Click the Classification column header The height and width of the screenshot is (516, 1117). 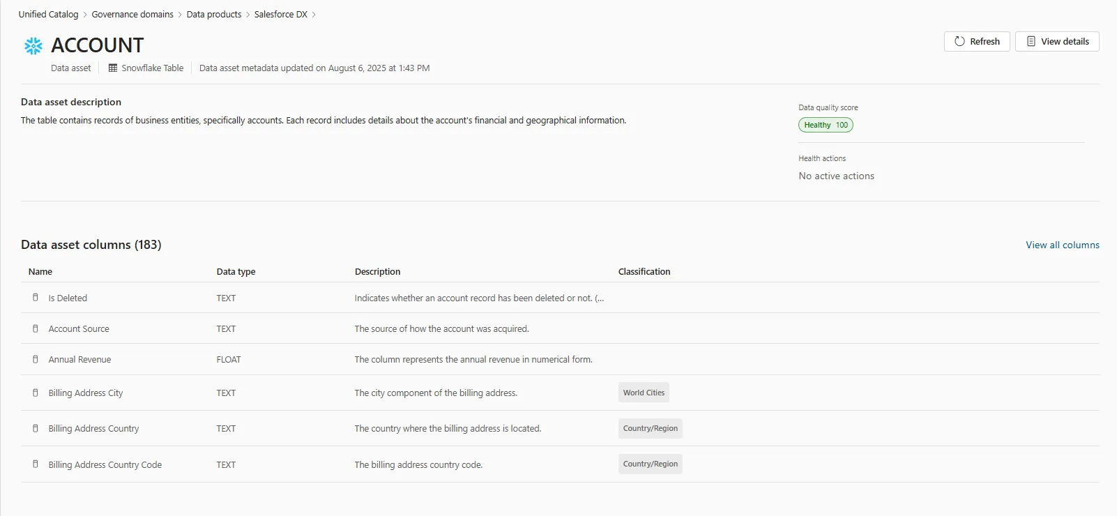(644, 271)
